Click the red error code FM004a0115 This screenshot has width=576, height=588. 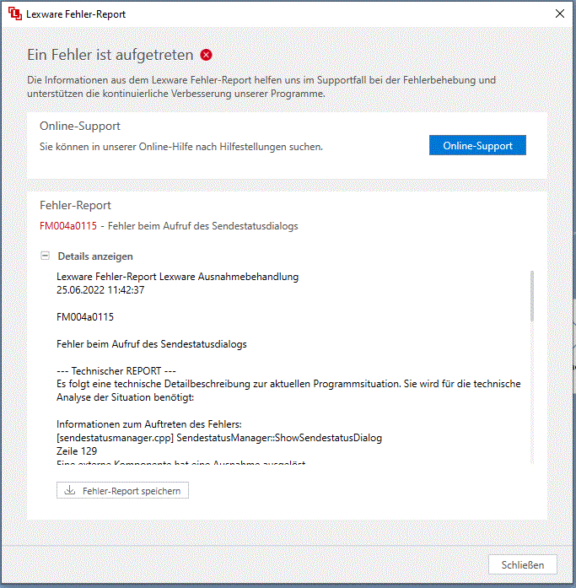coord(68,226)
